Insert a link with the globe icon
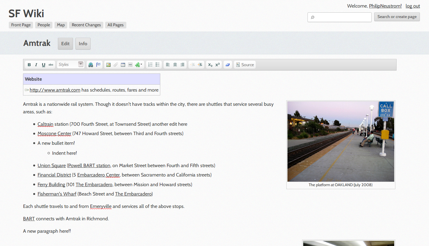This screenshot has width=429, height=246. tap(91, 65)
